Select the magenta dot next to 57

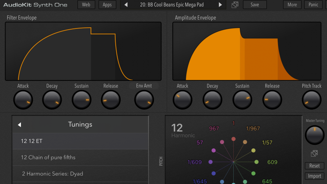click(214, 150)
